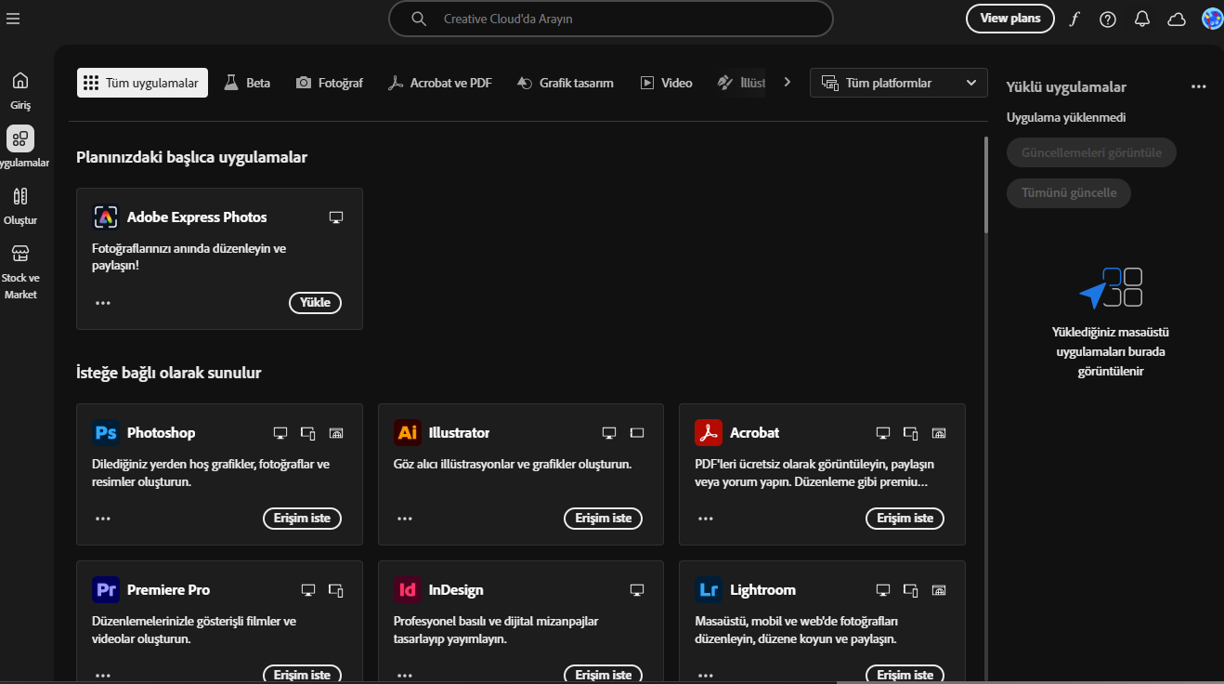The image size is (1224, 684).
Task: Click the web platform icon on Lightroom card
Action: pos(939,590)
